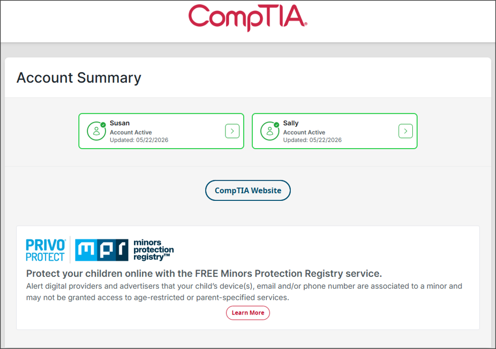Click Susan's green profile avatar icon
This screenshot has height=349, width=496.
point(96,131)
